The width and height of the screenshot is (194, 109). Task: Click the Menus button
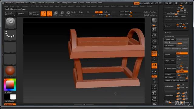(x=137, y=3)
